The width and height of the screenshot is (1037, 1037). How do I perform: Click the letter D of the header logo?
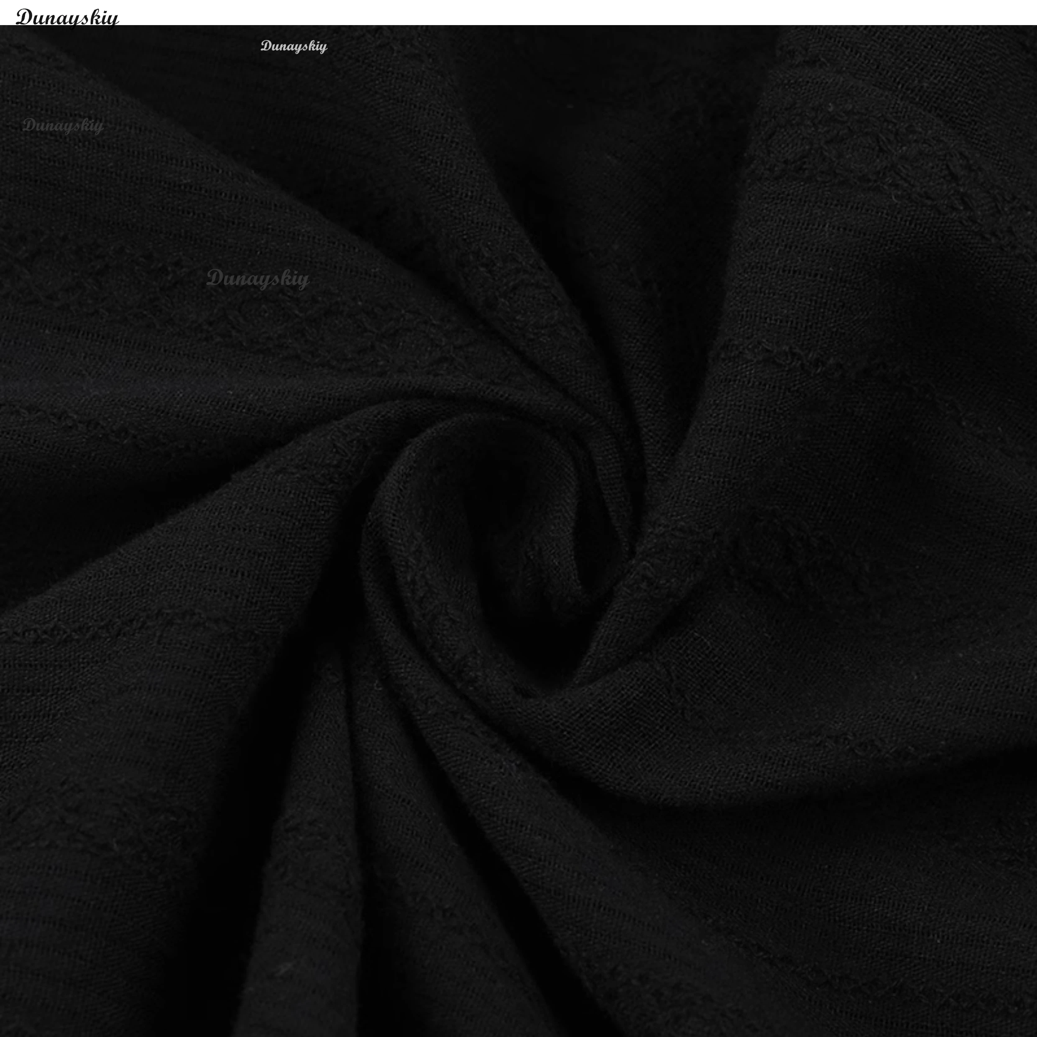click(23, 17)
